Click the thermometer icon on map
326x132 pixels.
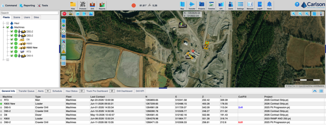pyautogui.click(x=321, y=14)
